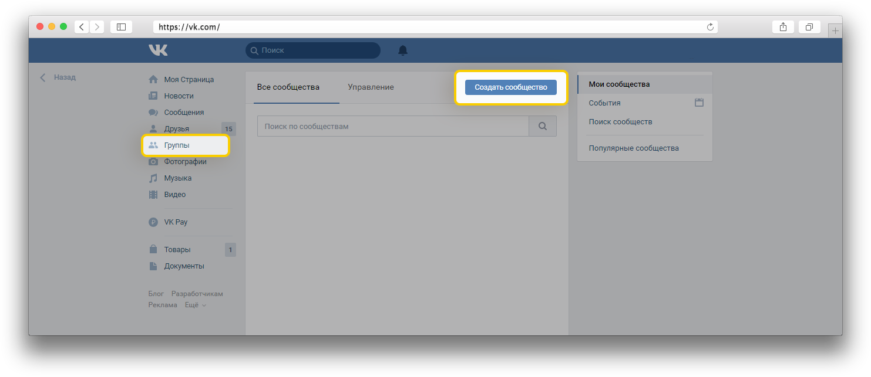Click the group icon beside Группы
Viewport: 871px width, 377px height.
(153, 145)
